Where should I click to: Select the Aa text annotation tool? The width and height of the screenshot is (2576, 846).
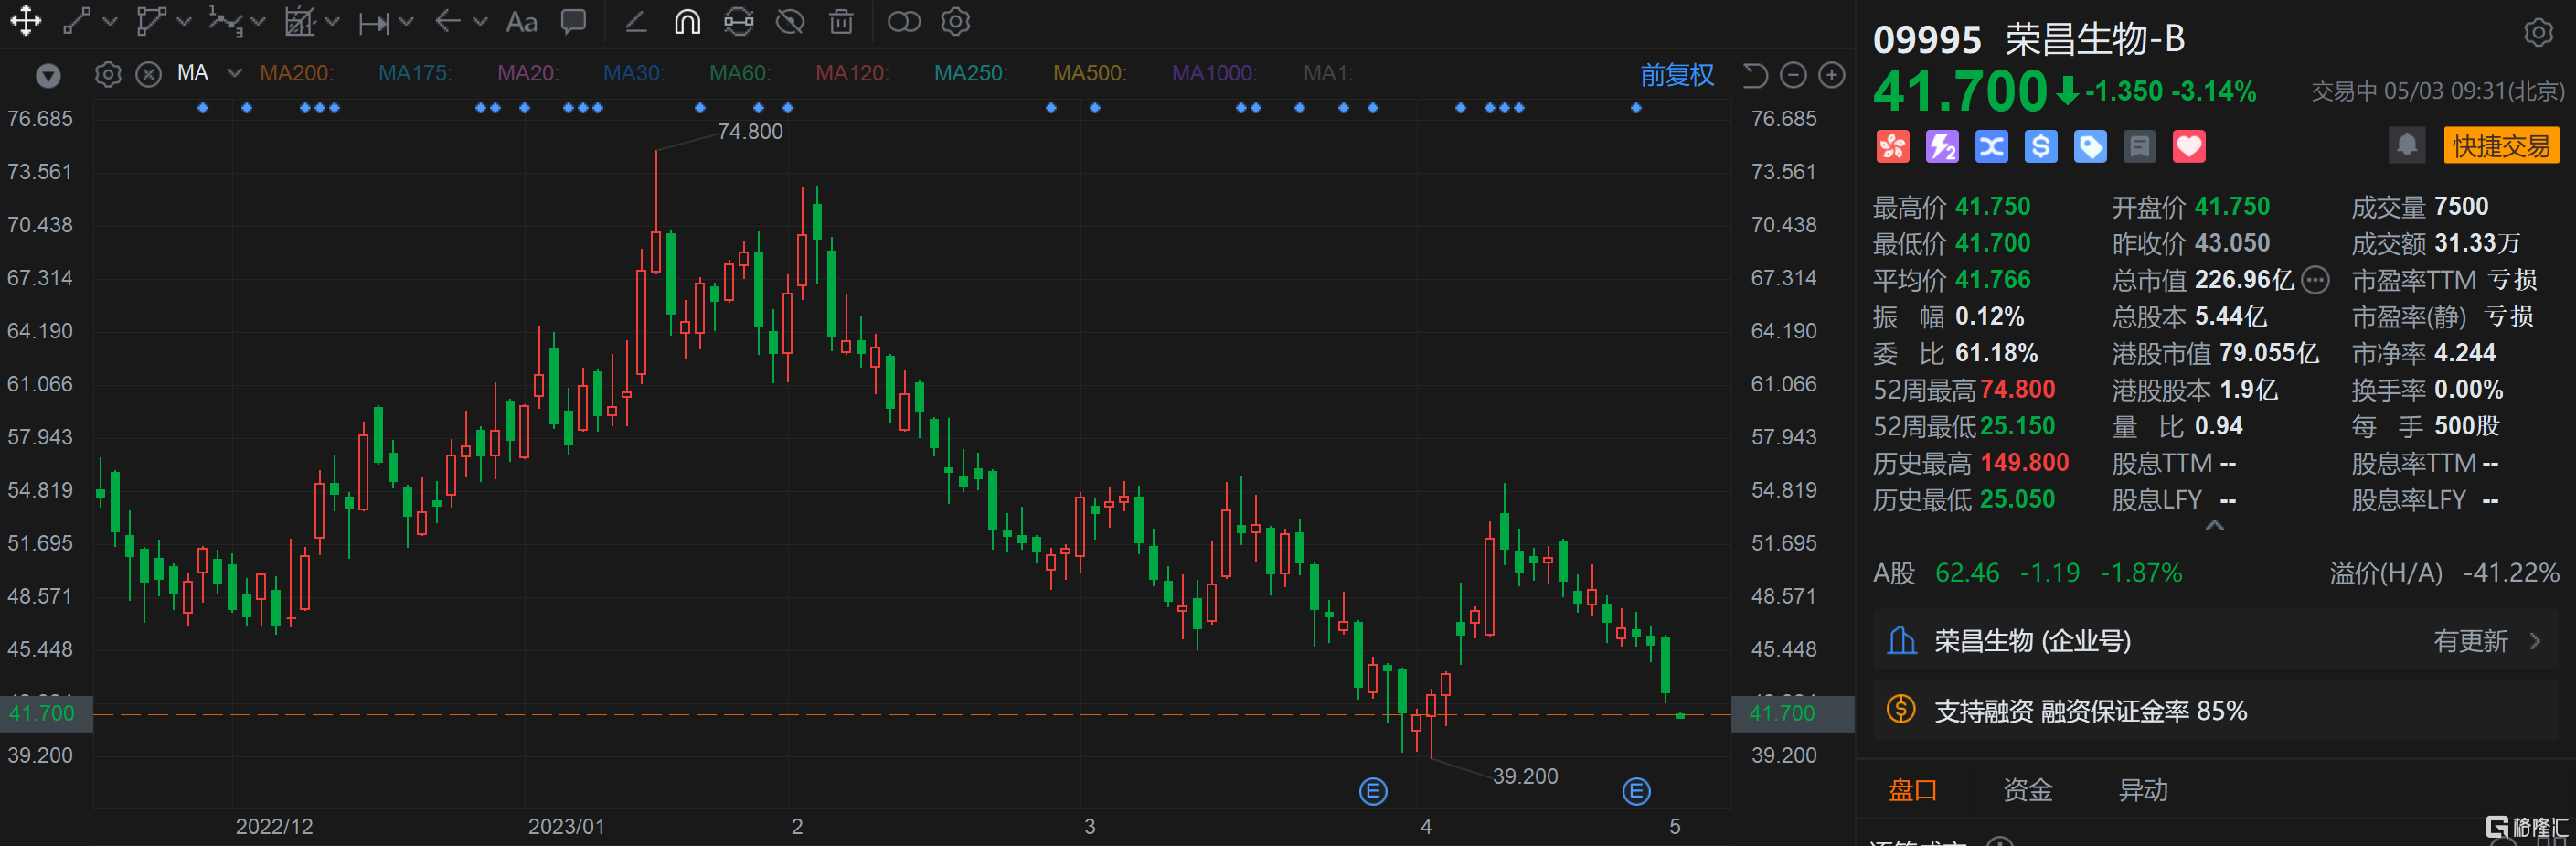point(521,21)
